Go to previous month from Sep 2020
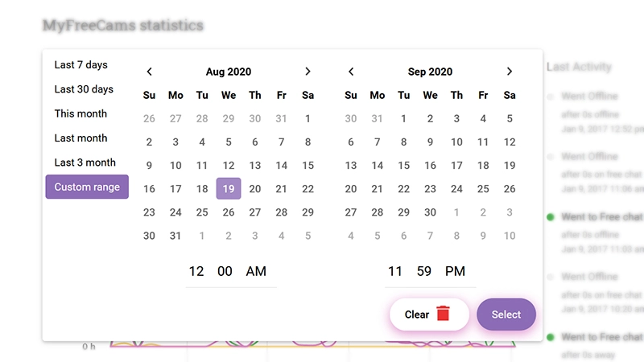This screenshot has width=644, height=362. (x=351, y=72)
